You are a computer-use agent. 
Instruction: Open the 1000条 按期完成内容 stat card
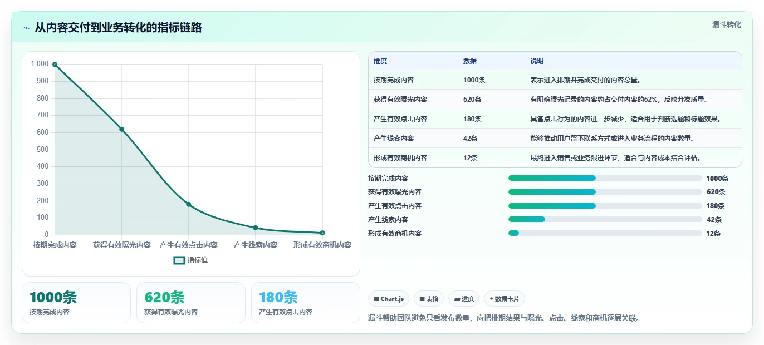click(76, 303)
